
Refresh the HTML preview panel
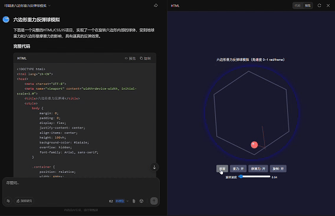[x=319, y=5]
